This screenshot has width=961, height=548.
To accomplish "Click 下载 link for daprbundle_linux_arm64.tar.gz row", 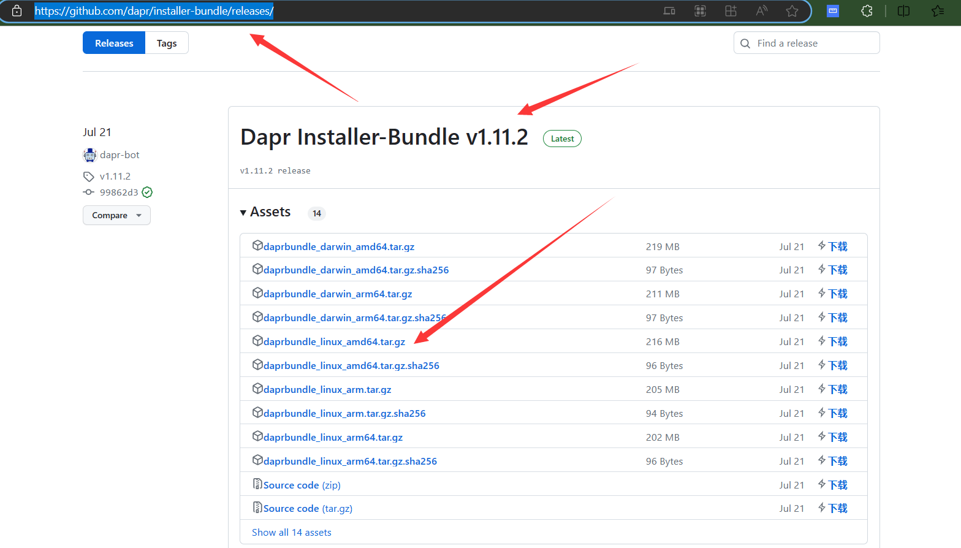I will click(838, 437).
